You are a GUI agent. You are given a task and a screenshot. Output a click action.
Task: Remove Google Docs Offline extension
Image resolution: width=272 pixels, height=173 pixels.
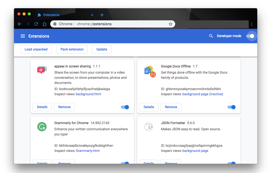171,107
